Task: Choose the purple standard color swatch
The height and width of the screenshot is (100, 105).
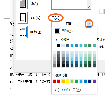Action: tap(94, 81)
